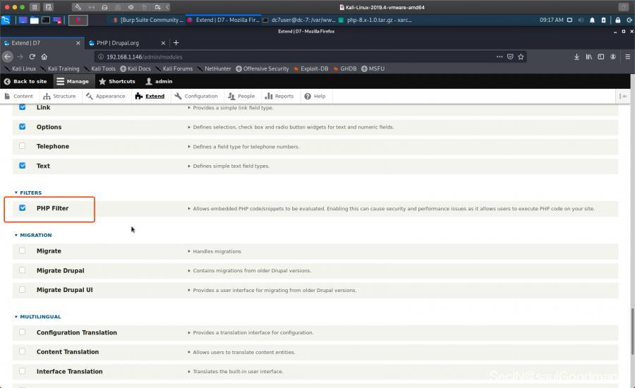Click the Firefox account icon
This screenshot has width=635, height=388.
pos(613,56)
